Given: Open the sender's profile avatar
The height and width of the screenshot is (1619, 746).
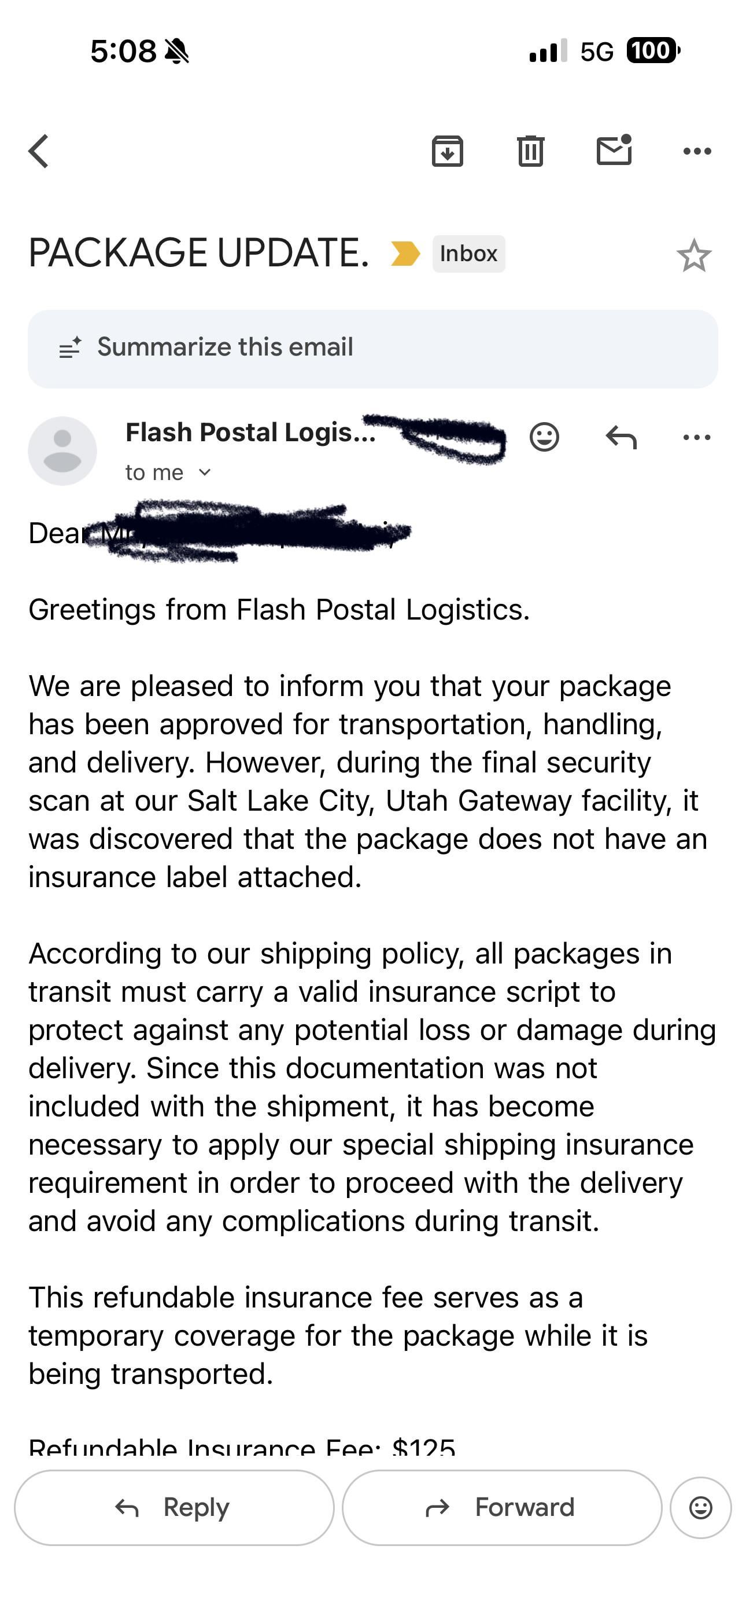Looking at the screenshot, I should pyautogui.click(x=62, y=450).
